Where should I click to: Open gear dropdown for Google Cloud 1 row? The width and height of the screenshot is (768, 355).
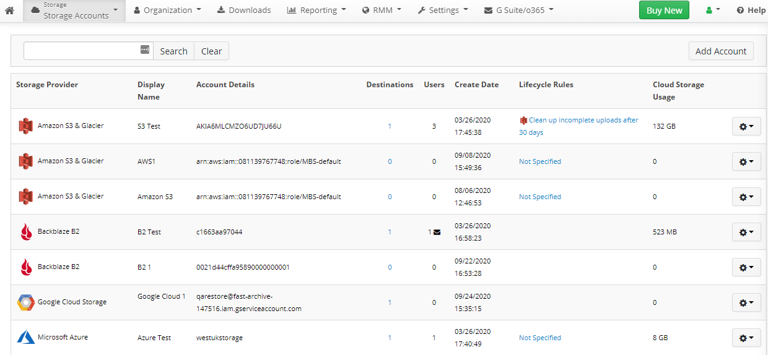coord(746,302)
